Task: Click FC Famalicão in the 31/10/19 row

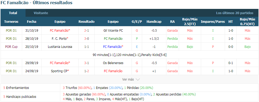Action: click(60, 31)
